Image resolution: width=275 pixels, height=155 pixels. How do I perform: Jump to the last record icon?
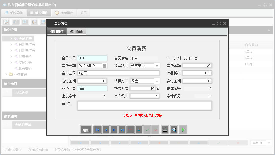pyautogui.click(x=122, y=130)
